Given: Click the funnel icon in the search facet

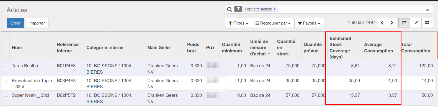Looking at the screenshot, I should (x=238, y=9).
